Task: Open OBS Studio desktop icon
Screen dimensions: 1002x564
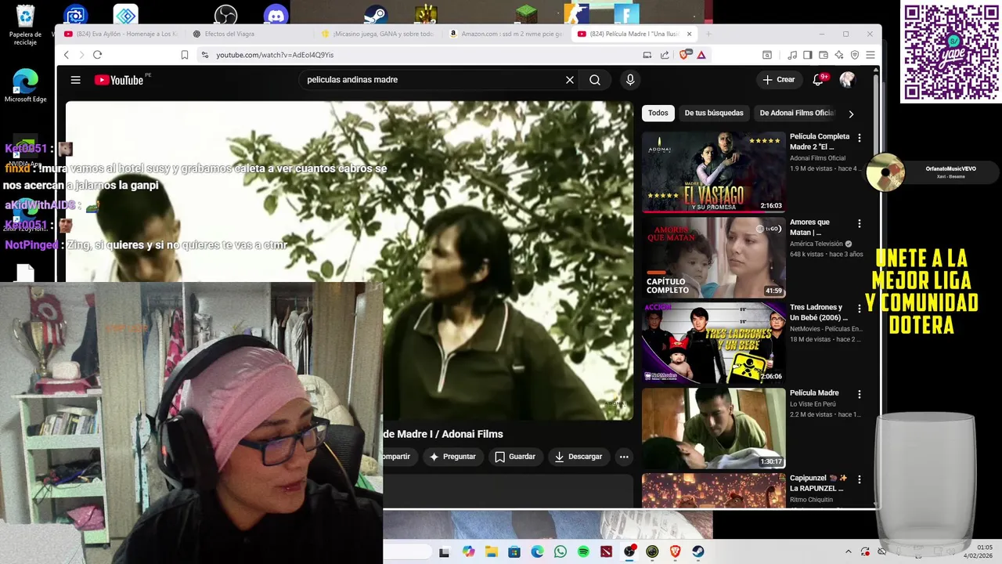Action: pyautogui.click(x=225, y=14)
